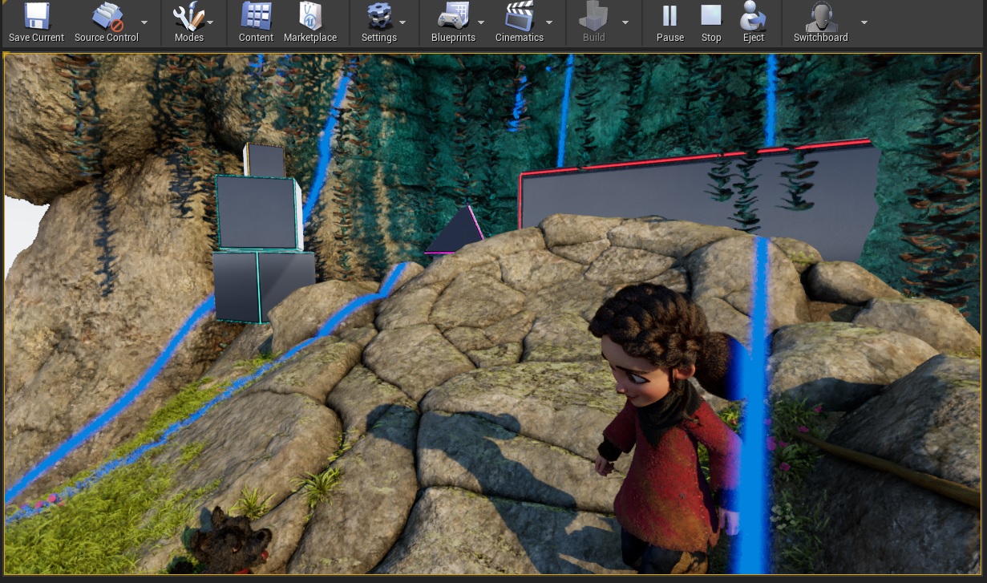
Task: Expand the Blueprints dropdown arrow
Action: pos(481,22)
